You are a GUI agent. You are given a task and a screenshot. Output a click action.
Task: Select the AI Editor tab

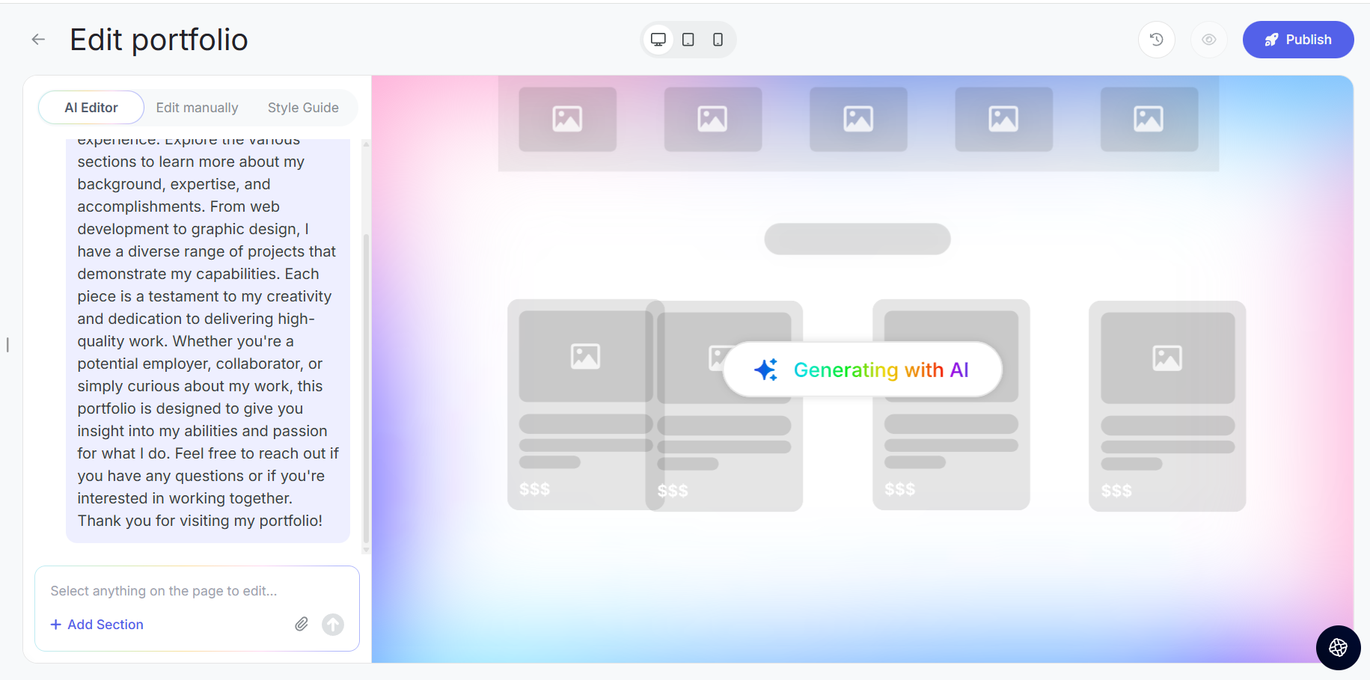(x=91, y=108)
